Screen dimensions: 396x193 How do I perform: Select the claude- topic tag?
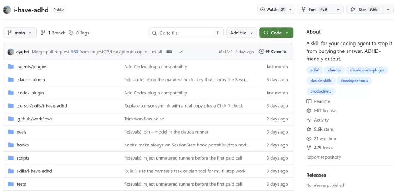334,70
